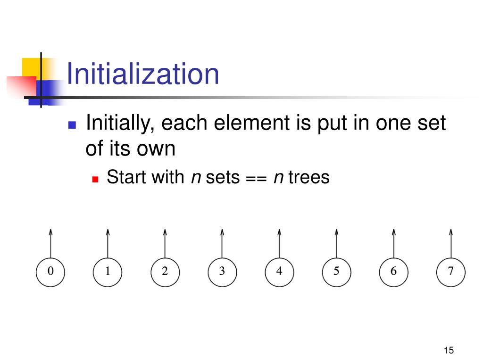
Task: Select the circle node labeled 1
Action: point(108,272)
